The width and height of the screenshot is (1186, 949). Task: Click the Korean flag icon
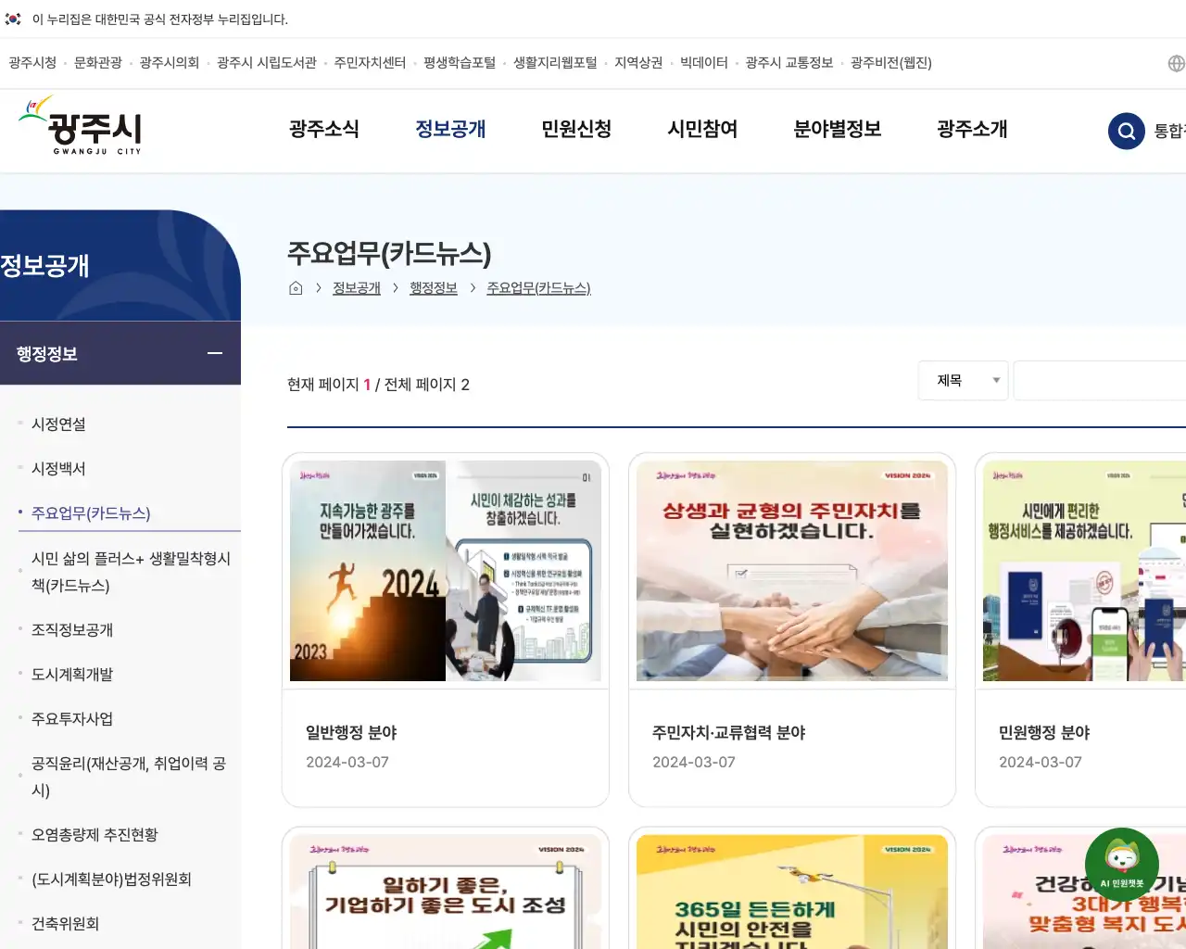point(13,19)
